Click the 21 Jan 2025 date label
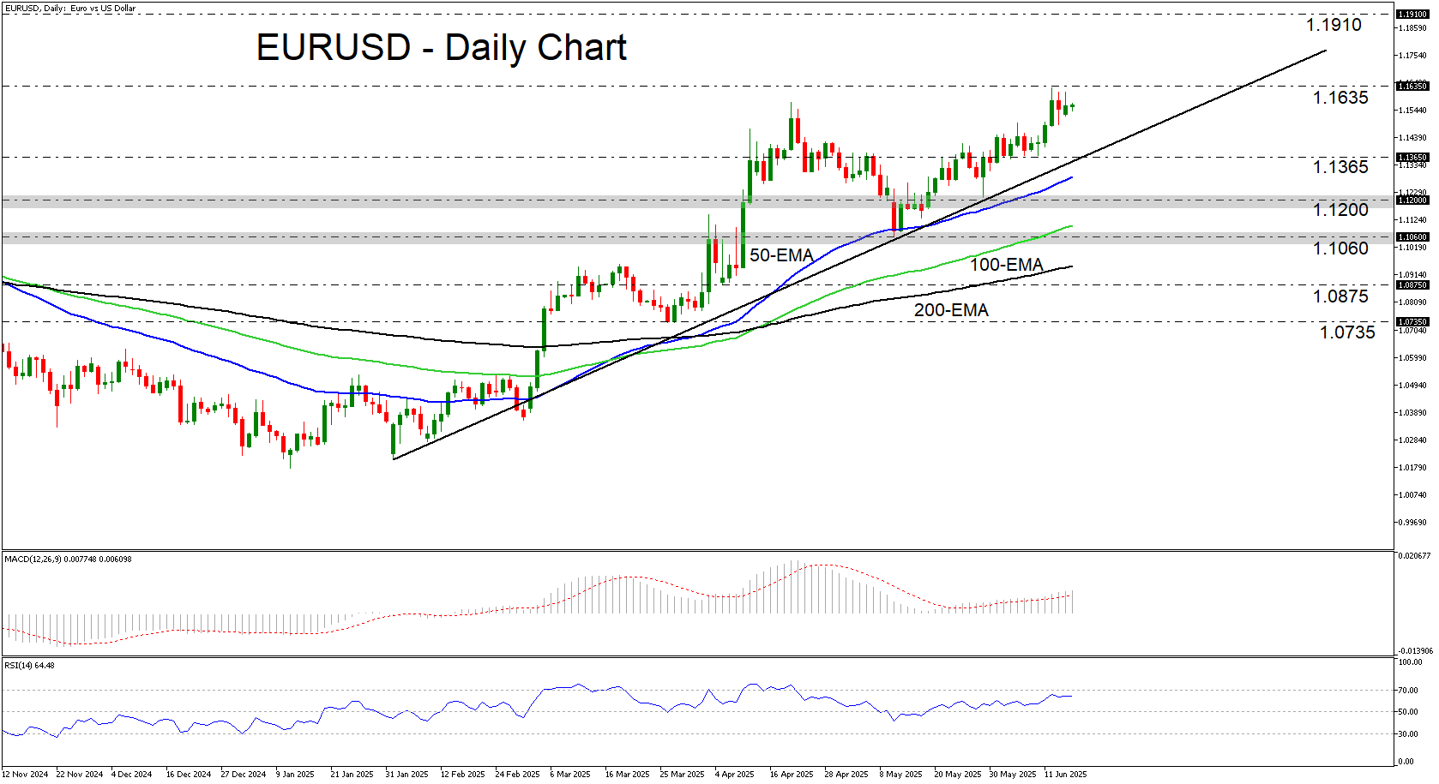 click(352, 775)
